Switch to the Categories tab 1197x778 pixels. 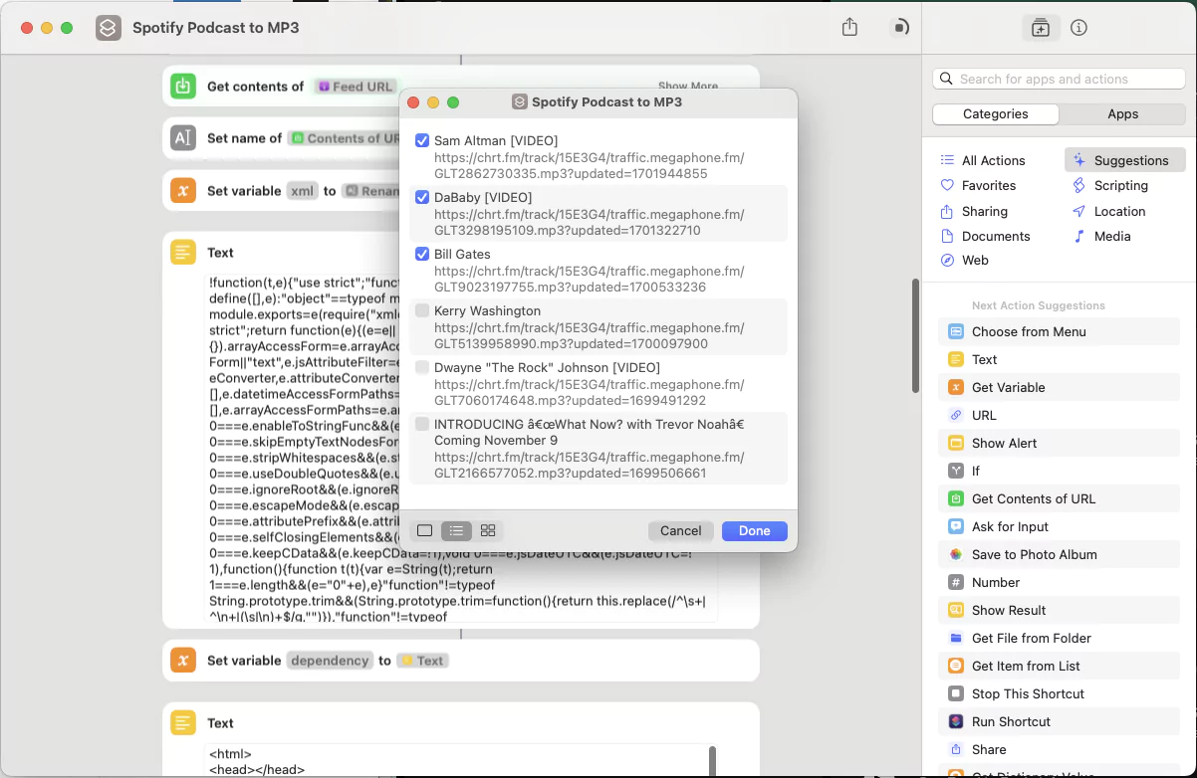pyautogui.click(x=995, y=114)
